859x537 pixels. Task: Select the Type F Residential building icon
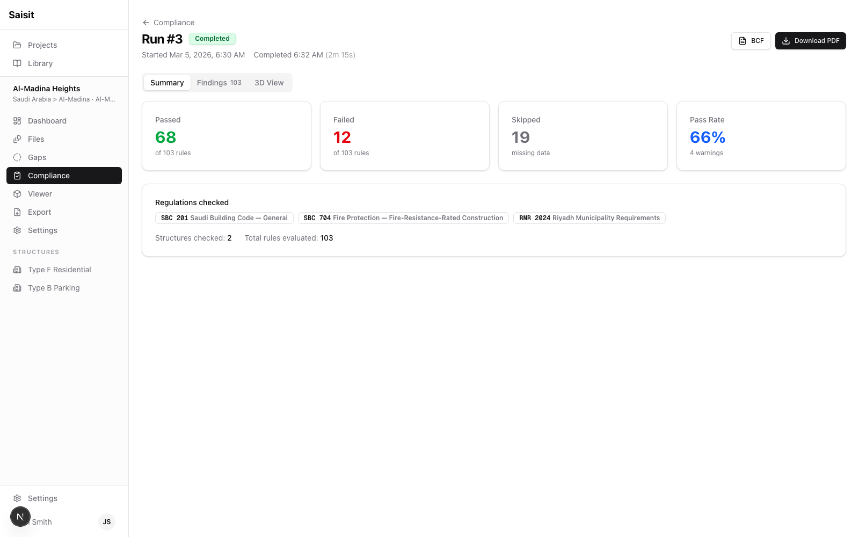coord(17,270)
